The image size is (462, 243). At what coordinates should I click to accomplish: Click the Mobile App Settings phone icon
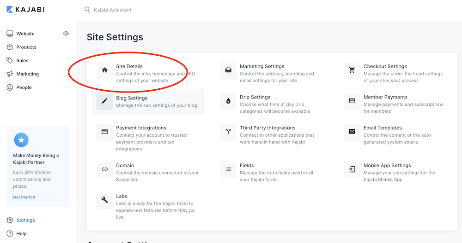(352, 169)
